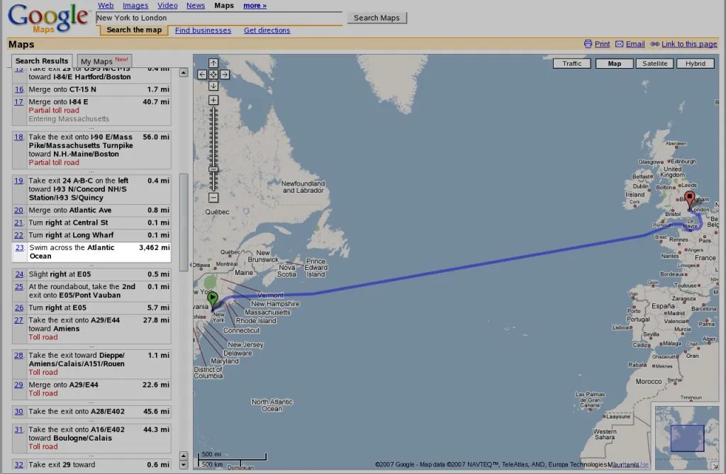Switch to Hybrid view
726x474 pixels.
[696, 64]
